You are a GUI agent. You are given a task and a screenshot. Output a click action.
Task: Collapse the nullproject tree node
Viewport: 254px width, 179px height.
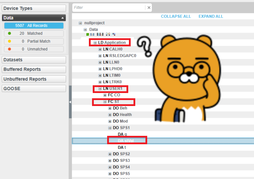click(80, 23)
